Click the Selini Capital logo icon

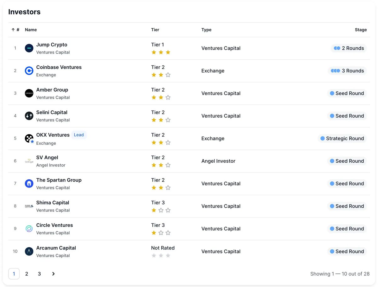point(29,116)
